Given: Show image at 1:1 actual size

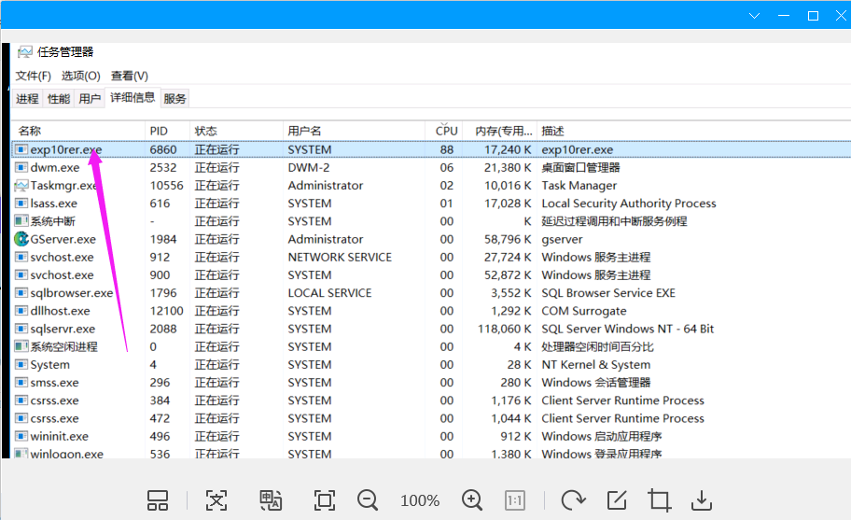Looking at the screenshot, I should [514, 499].
